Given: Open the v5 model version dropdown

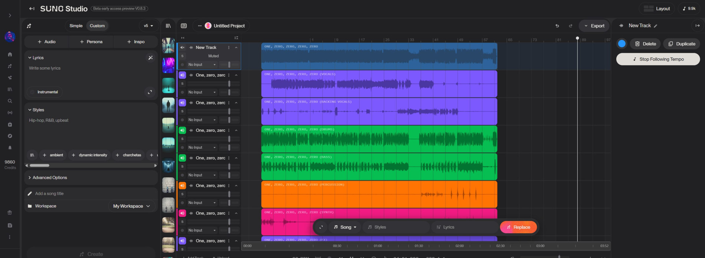Looking at the screenshot, I should pos(148,26).
